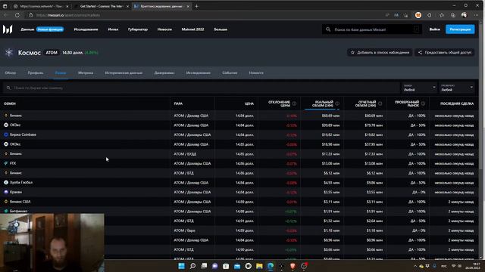
Task: Open the Проверено filter dropdown
Action: tap(457, 88)
